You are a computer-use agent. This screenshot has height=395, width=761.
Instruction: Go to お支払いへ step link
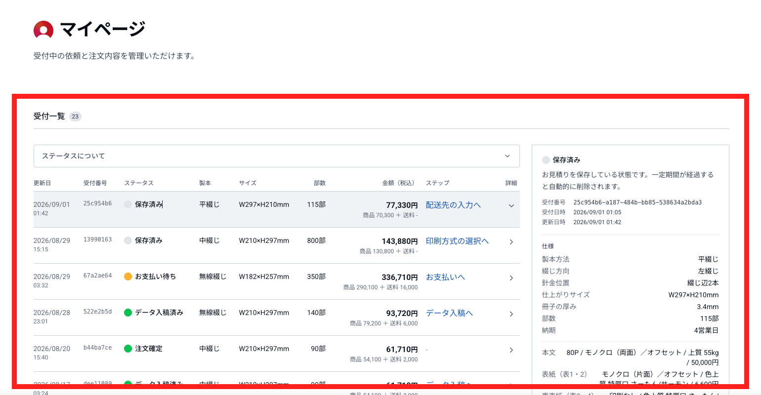[445, 277]
